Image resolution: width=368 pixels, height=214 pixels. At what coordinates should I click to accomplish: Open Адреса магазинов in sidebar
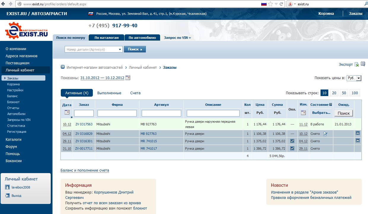(x=21, y=56)
